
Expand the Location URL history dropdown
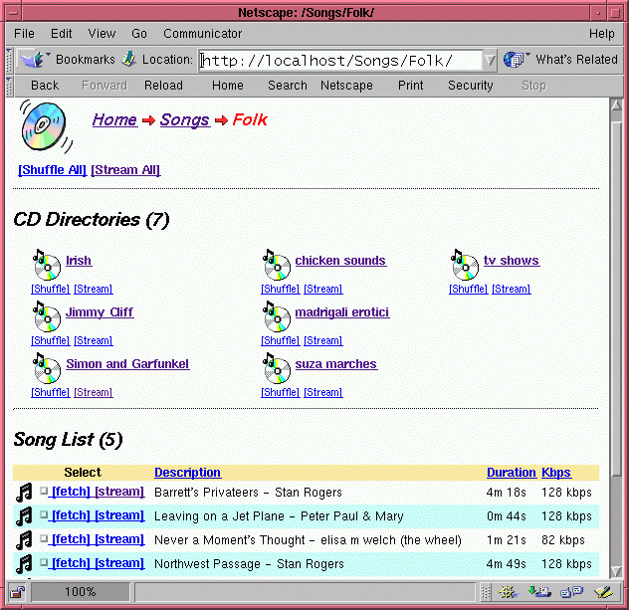tap(490, 60)
